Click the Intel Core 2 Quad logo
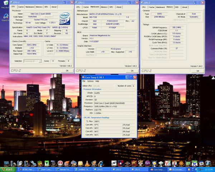215x172 pixels. tap(64, 18)
